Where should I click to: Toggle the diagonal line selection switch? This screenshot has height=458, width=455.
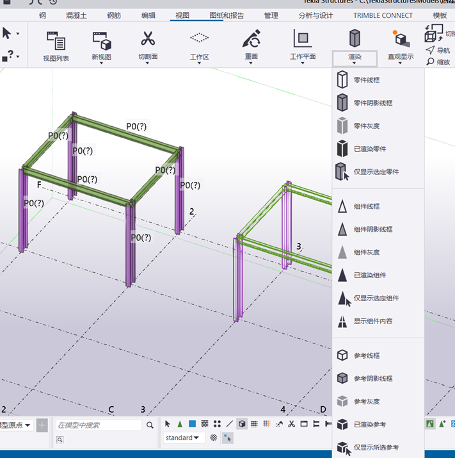click(x=230, y=424)
